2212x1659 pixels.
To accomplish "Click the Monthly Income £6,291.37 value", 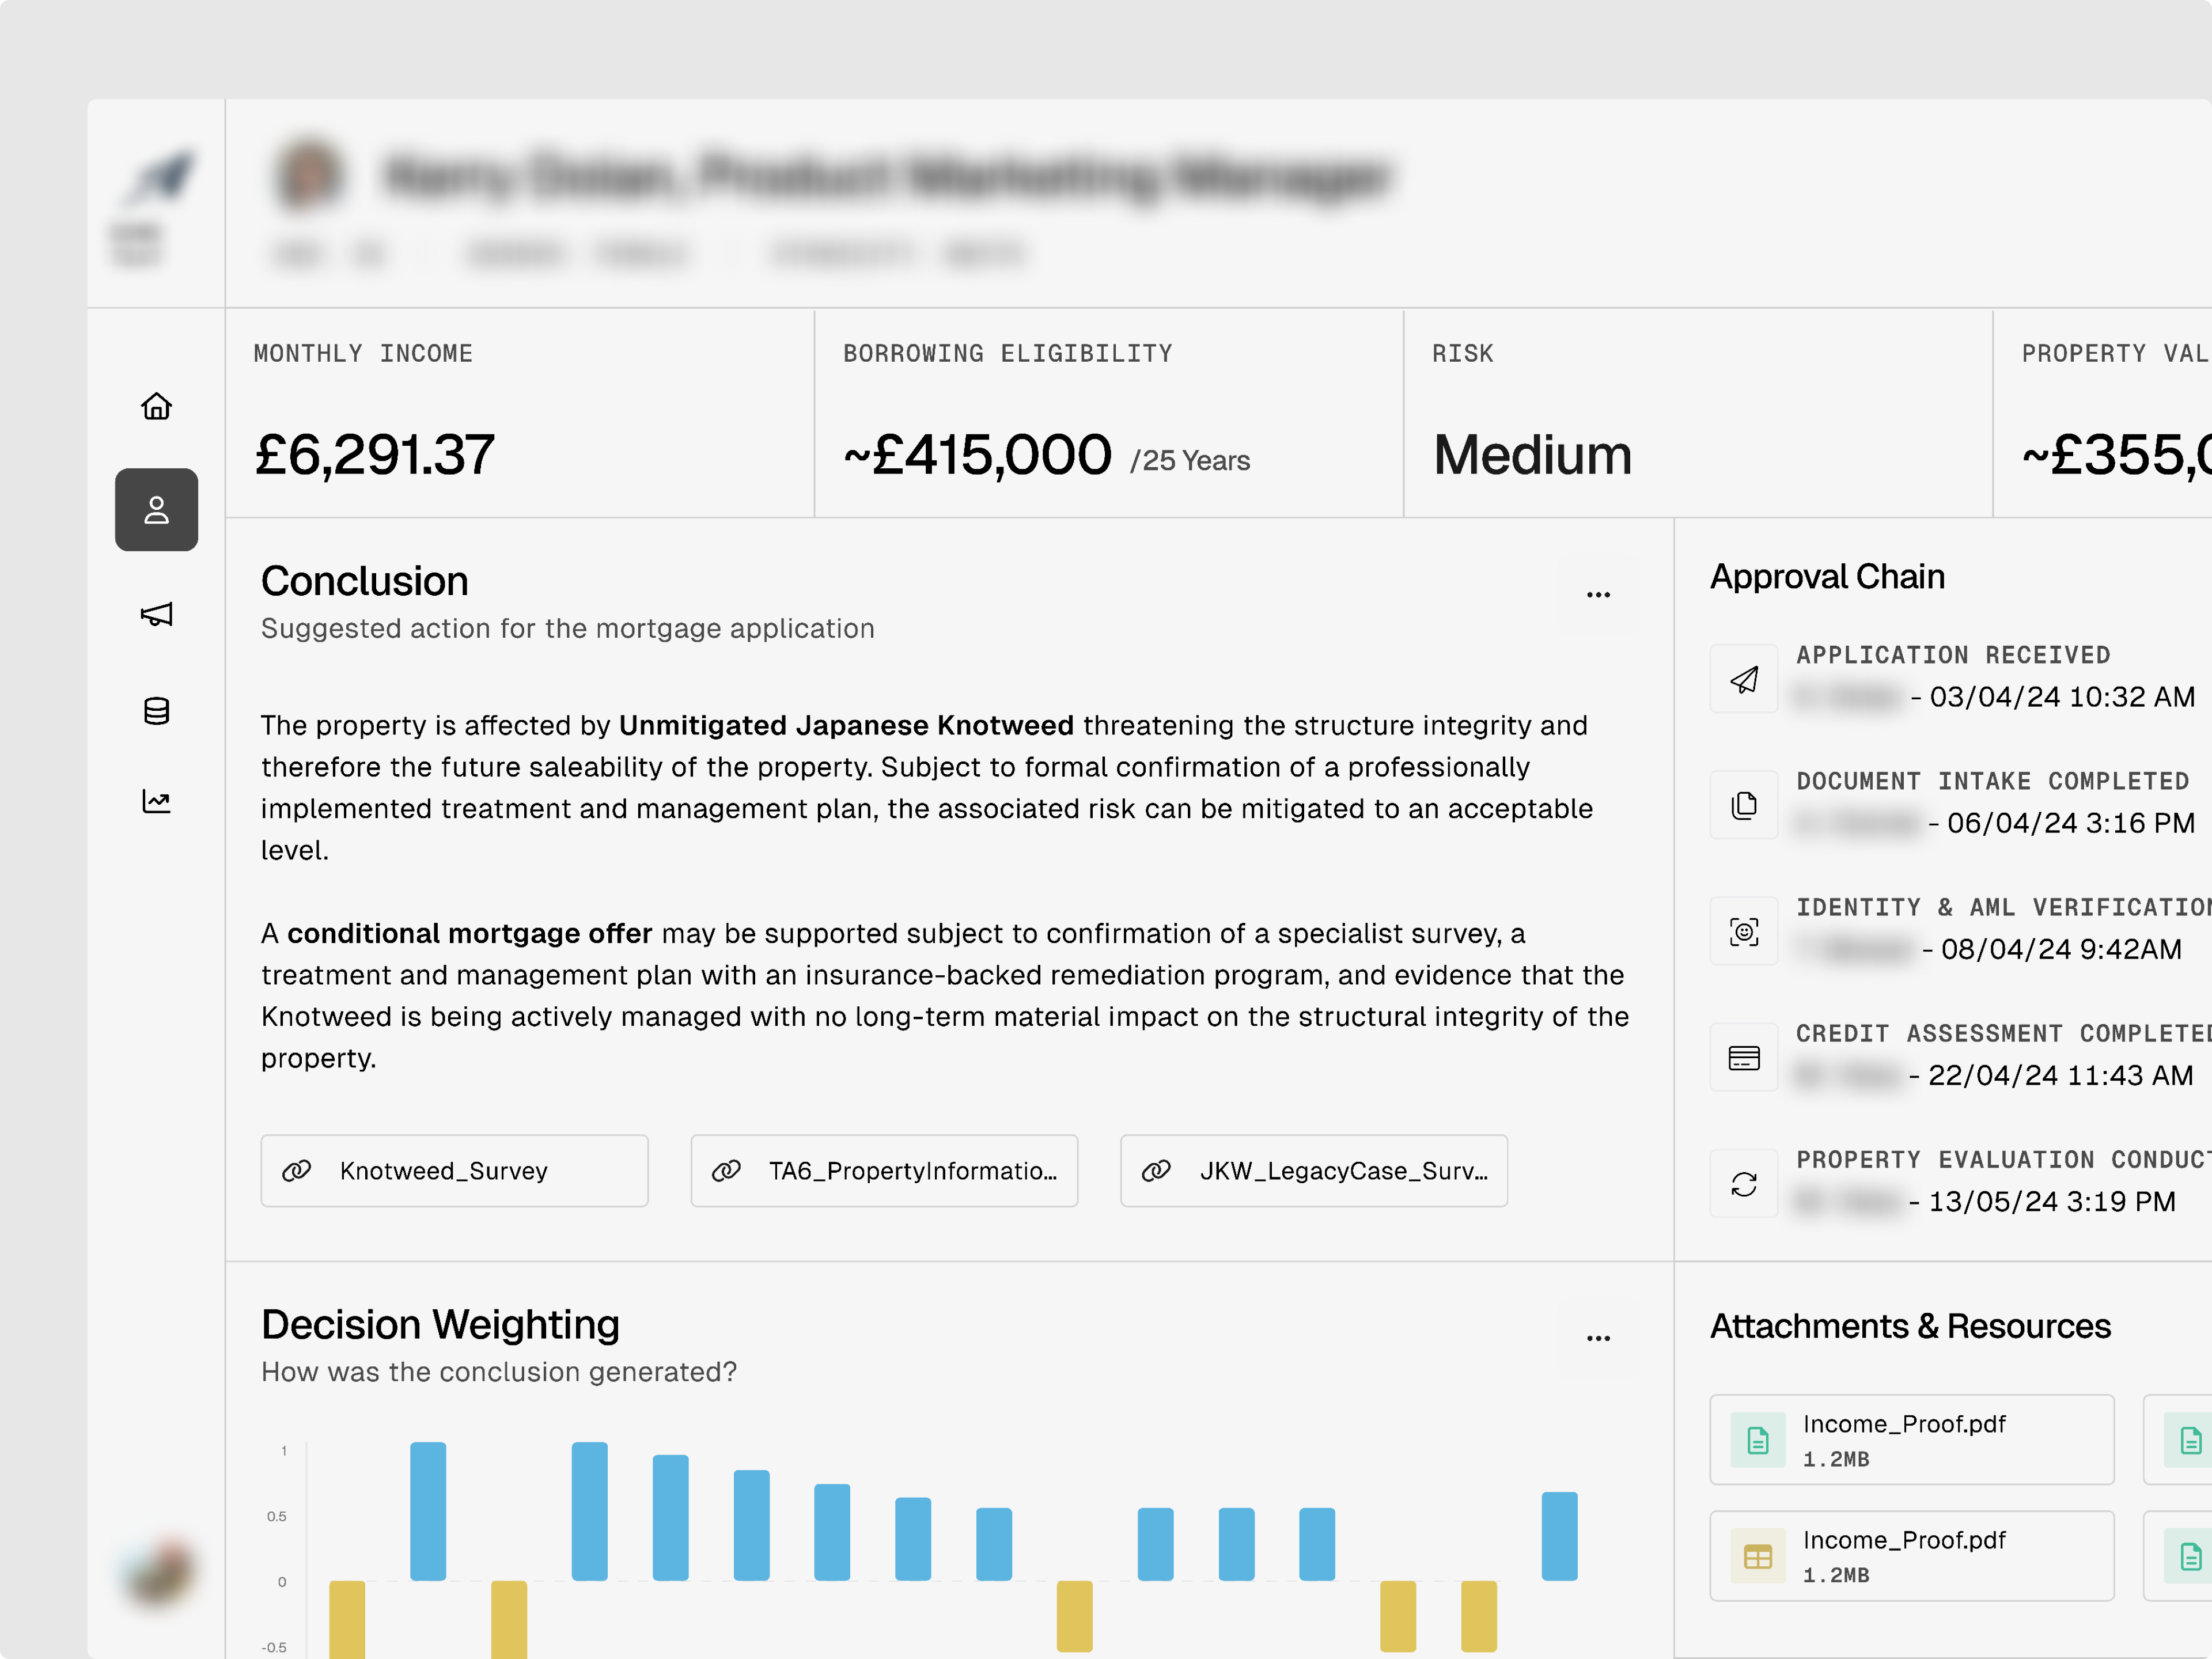I will point(375,455).
